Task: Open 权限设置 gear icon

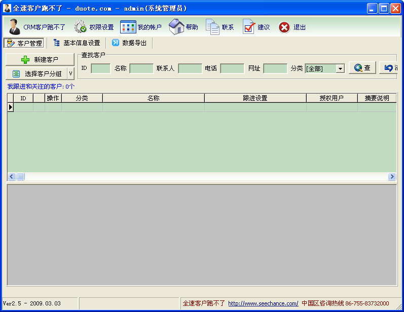Action: point(80,27)
